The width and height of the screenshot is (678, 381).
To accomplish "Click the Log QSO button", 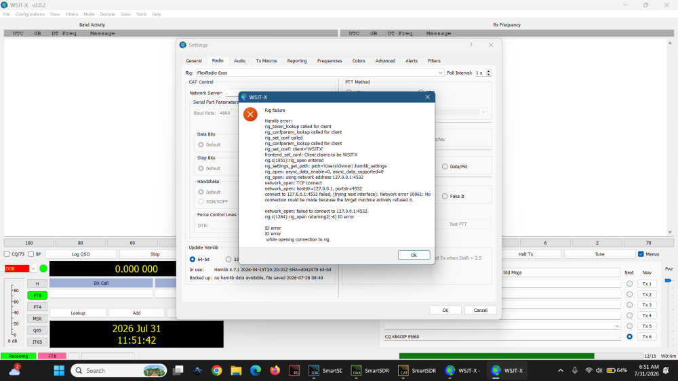I will [x=81, y=254].
